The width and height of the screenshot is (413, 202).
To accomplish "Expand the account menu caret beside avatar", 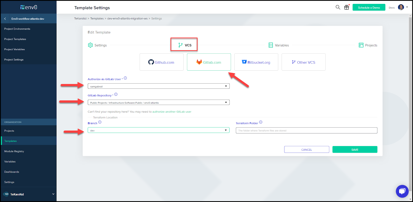I will click(407, 7).
